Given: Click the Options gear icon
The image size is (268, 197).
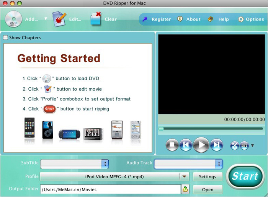Looking at the screenshot, I should coord(241,19).
